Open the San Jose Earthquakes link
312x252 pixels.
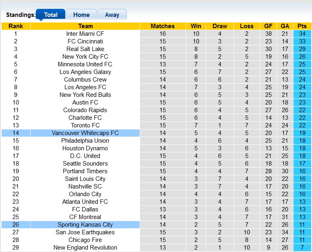85,232
